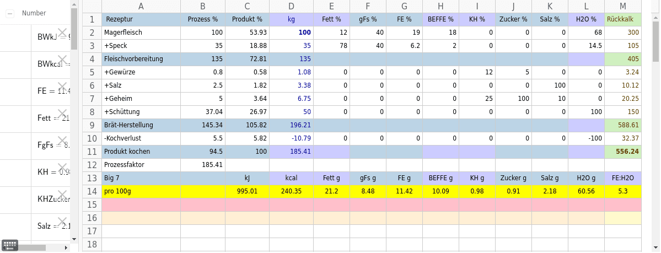Select the Magerfleisch cell
This screenshot has width=661, height=253.
point(141,33)
